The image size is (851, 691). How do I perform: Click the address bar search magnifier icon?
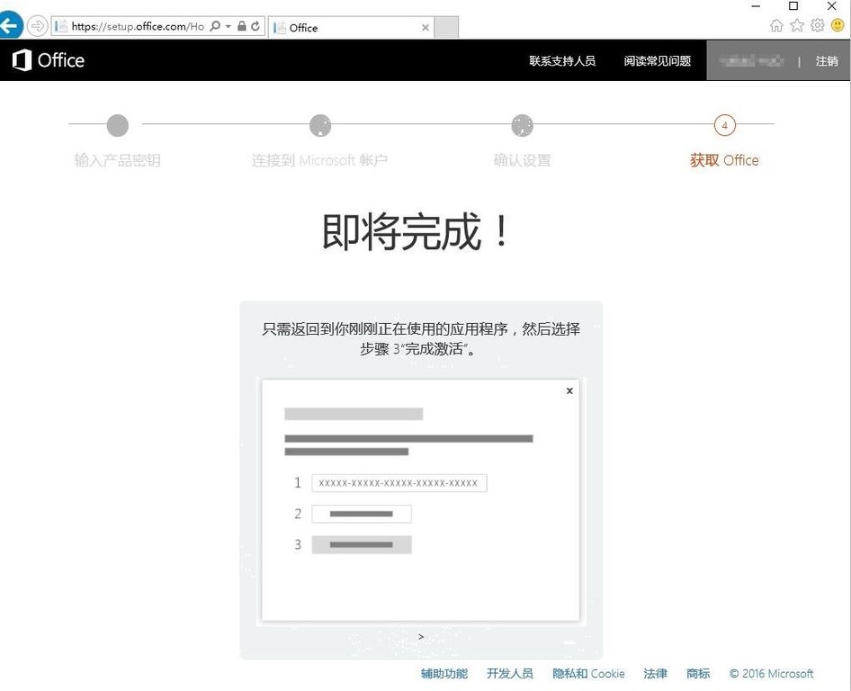215,26
